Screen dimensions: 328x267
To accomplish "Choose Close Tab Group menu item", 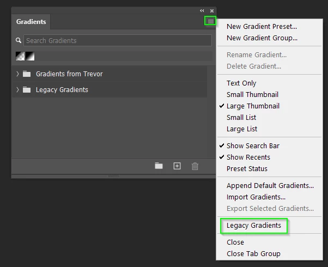I will click(253, 254).
